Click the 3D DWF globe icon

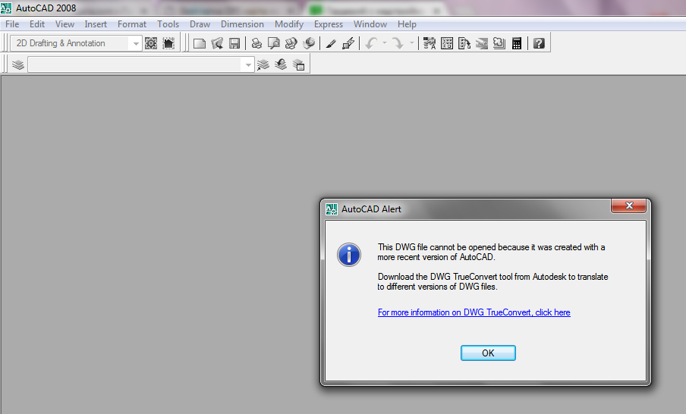tap(309, 43)
